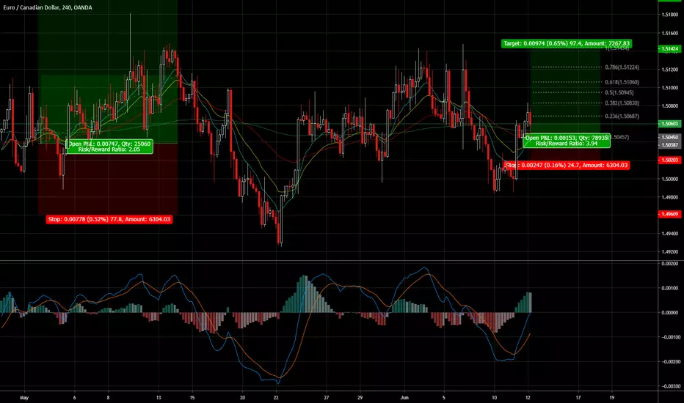Click the 17 date label
The width and height of the screenshot is (684, 403).
(x=578, y=398)
